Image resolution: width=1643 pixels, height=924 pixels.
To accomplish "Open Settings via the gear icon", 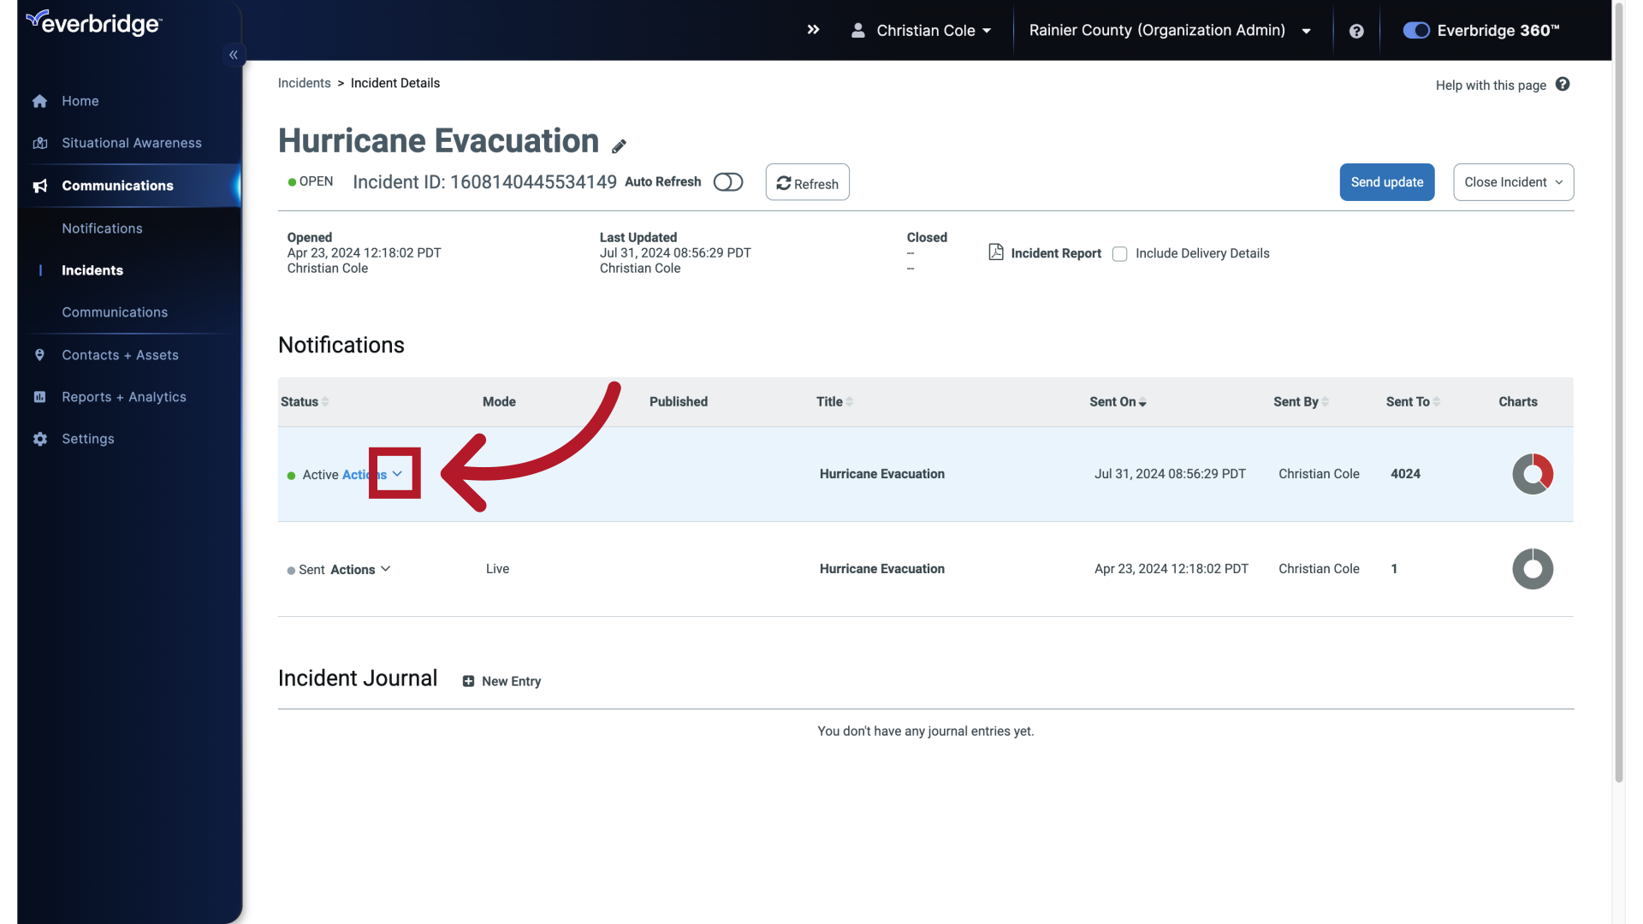I will pos(40,439).
